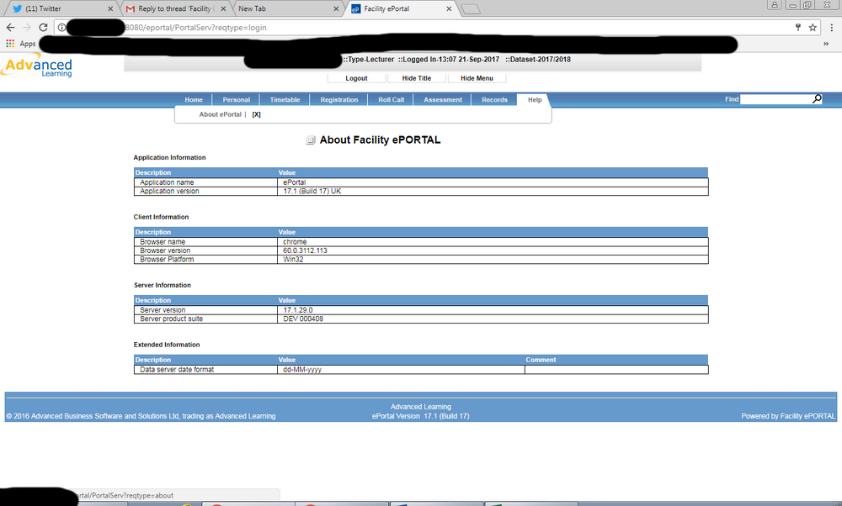Close the Facility ePortal tab

[x=449, y=8]
